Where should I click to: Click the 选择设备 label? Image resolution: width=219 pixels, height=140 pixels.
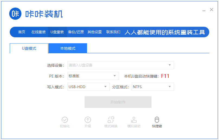[x=55, y=65]
